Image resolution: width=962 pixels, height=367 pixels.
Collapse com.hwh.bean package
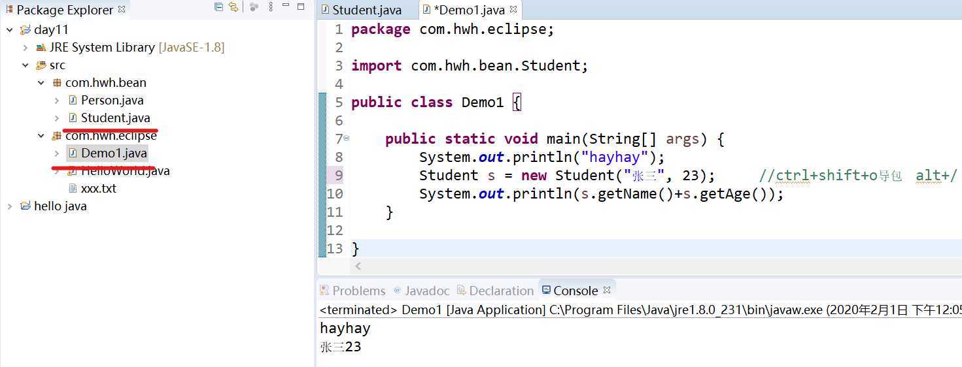41,83
